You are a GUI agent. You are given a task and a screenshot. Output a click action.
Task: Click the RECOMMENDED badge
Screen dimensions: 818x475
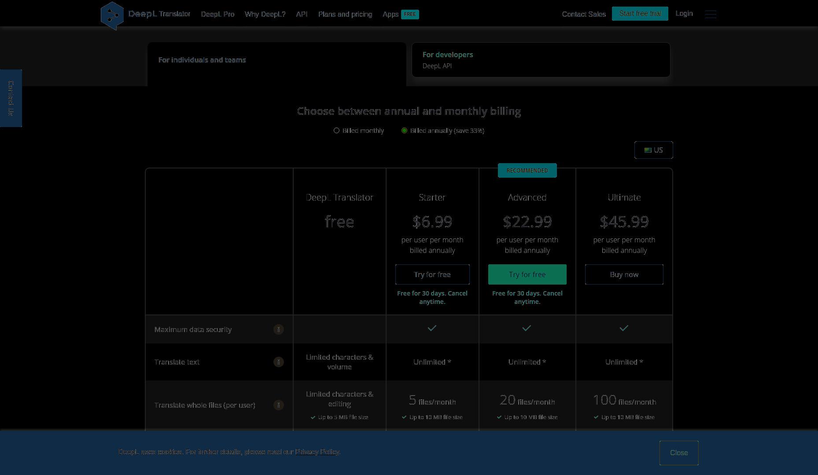[x=527, y=170]
